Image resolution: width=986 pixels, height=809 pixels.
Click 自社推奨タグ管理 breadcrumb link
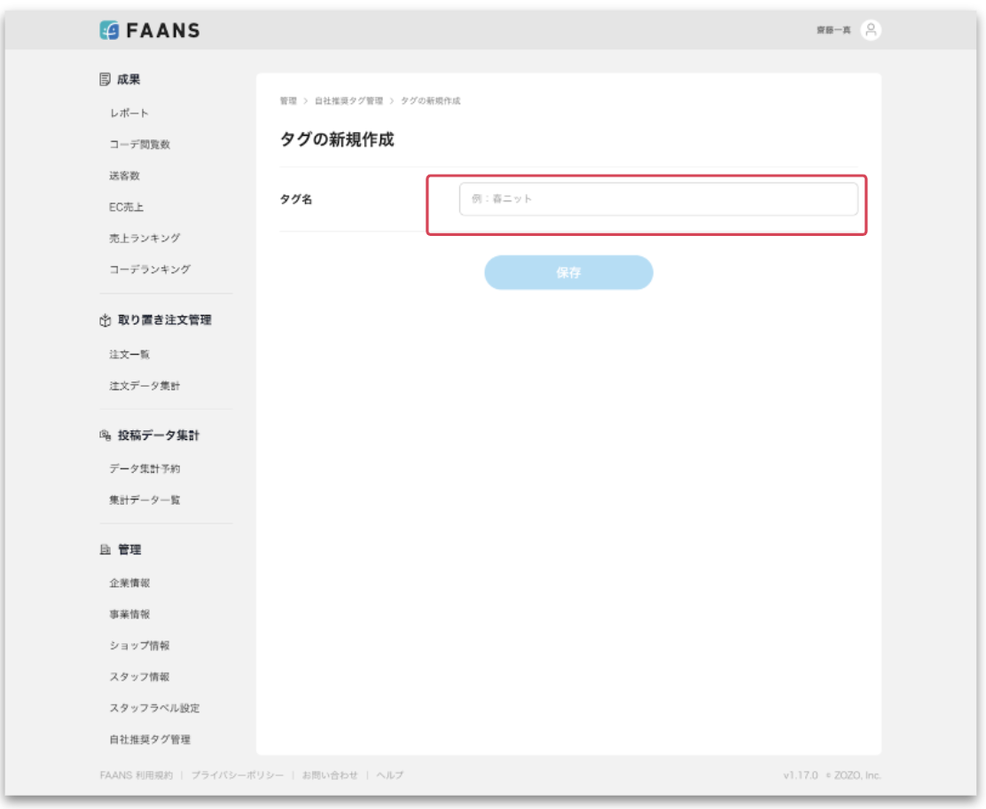[348, 101]
